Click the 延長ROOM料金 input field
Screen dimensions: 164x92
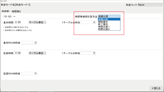tap(29, 73)
